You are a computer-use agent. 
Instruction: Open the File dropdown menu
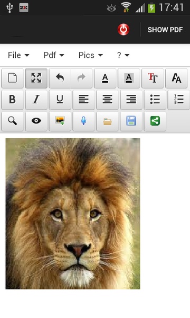point(18,55)
